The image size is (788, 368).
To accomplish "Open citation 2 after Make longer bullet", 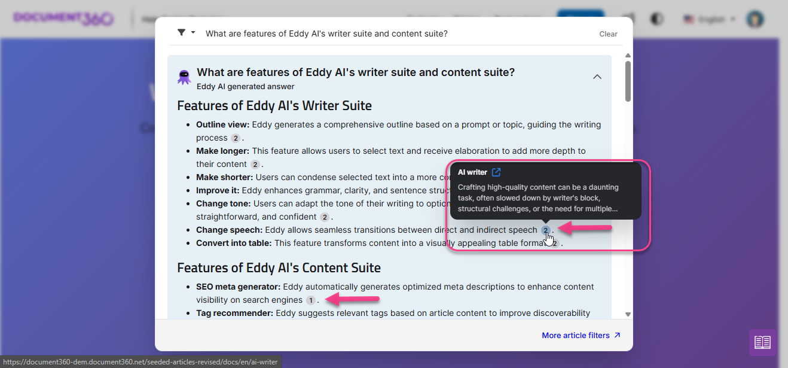I will tap(255, 165).
